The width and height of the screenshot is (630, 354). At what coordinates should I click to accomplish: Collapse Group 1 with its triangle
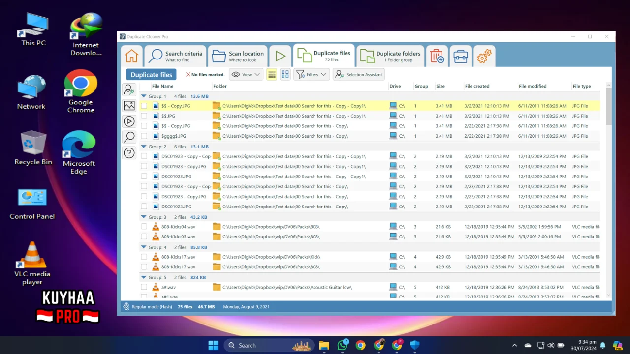coord(144,96)
